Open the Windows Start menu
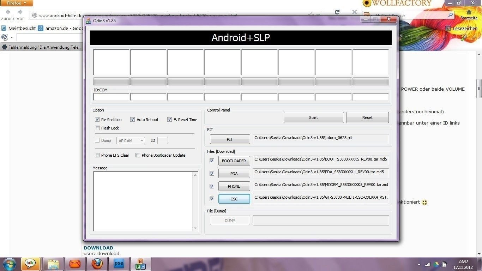Image resolution: width=482 pixels, height=271 pixels. tap(10, 264)
